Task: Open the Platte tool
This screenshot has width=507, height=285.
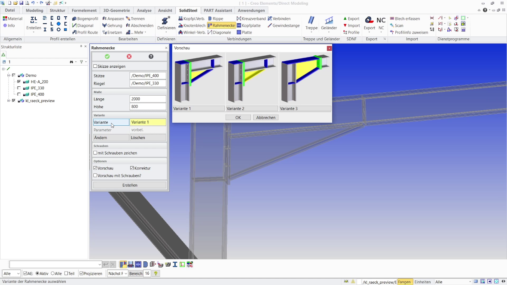Action: click(x=244, y=32)
